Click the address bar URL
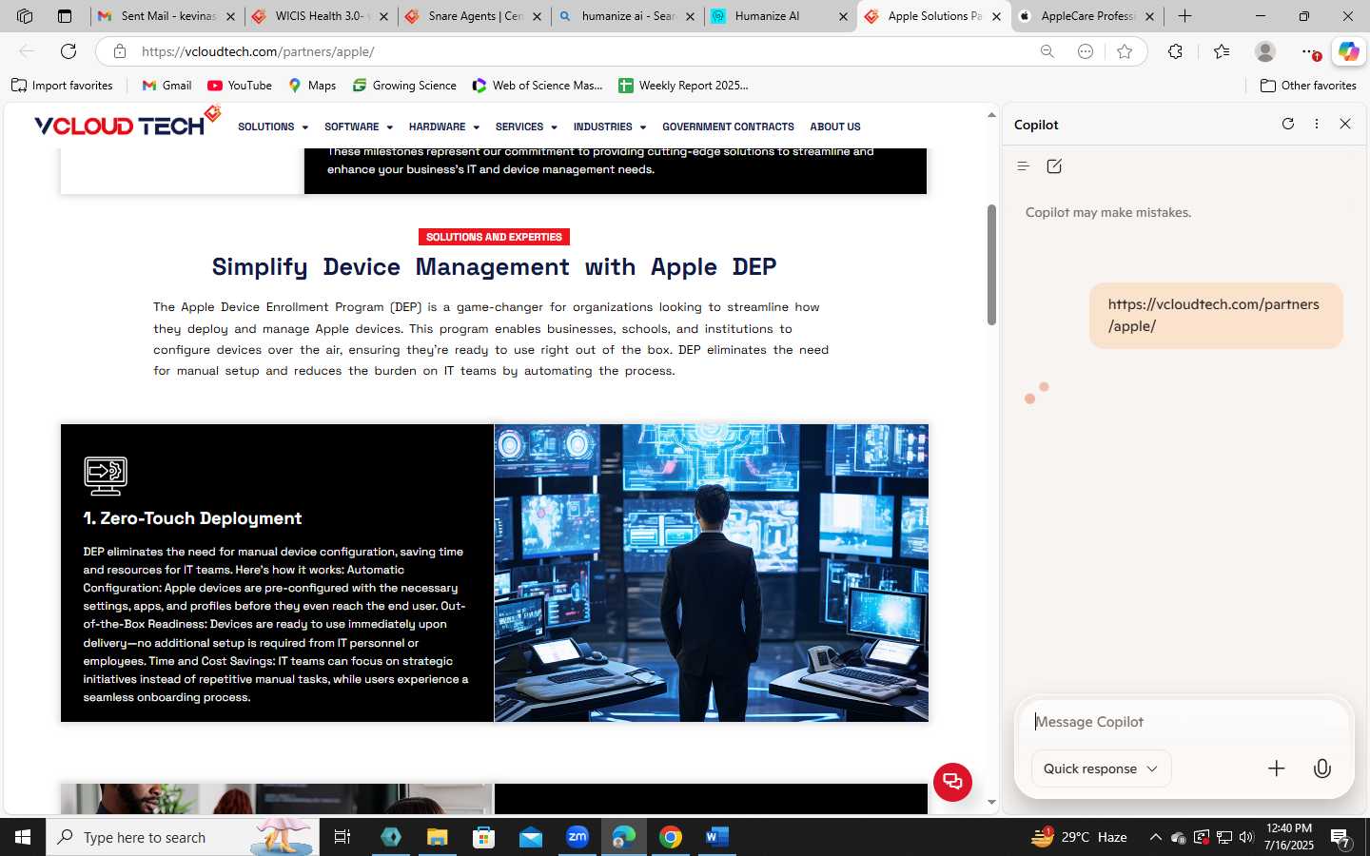 [258, 51]
